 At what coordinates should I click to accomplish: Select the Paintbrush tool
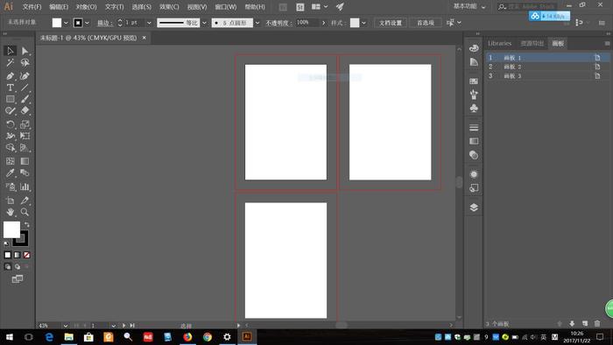(x=25, y=99)
